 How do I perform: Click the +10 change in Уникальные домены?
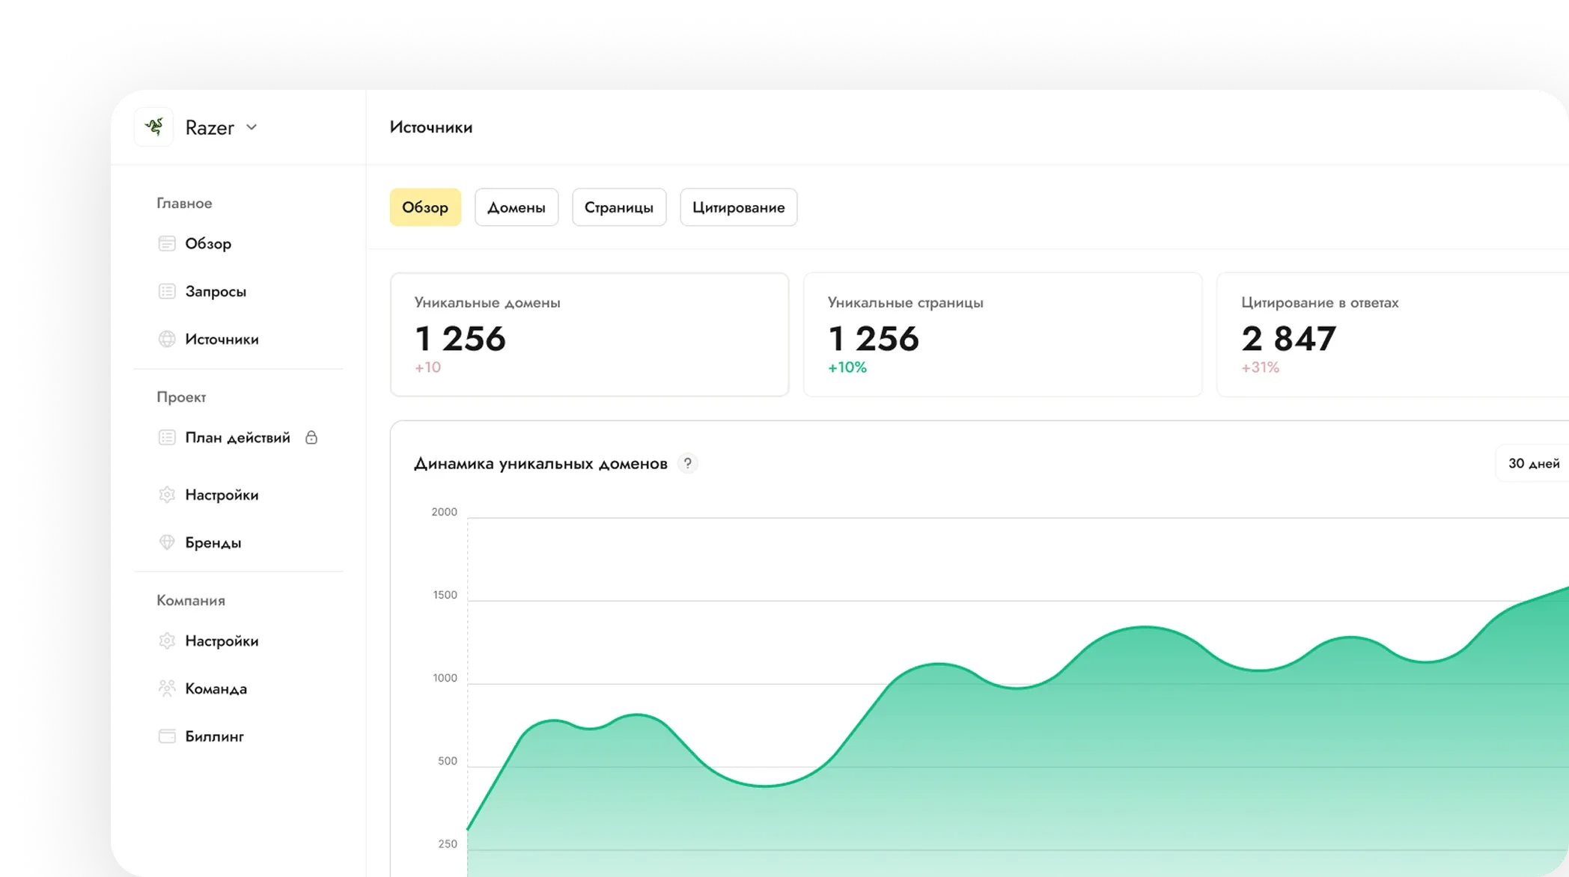(428, 367)
